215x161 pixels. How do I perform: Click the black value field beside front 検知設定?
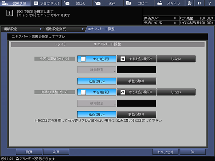click(x=136, y=70)
